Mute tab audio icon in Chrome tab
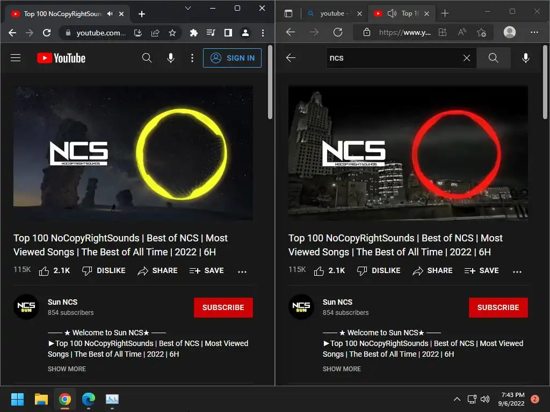This screenshot has width=550, height=412. [x=110, y=13]
